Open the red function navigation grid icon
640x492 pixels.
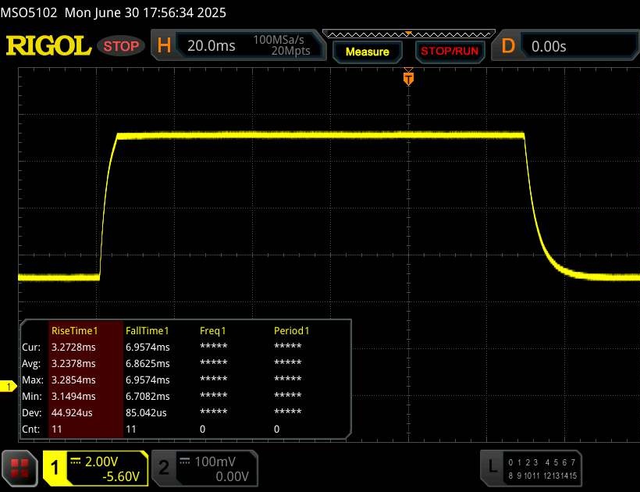[x=20, y=468]
